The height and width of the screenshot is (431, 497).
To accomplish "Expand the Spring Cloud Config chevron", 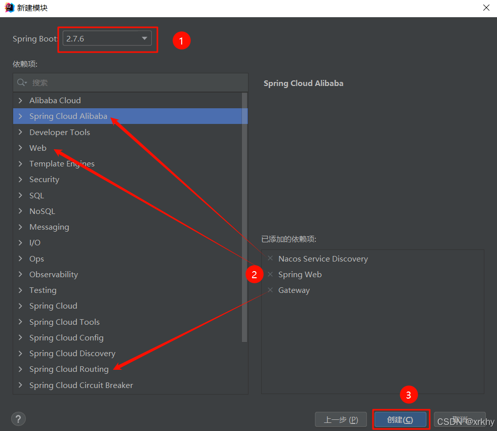I will (x=20, y=337).
